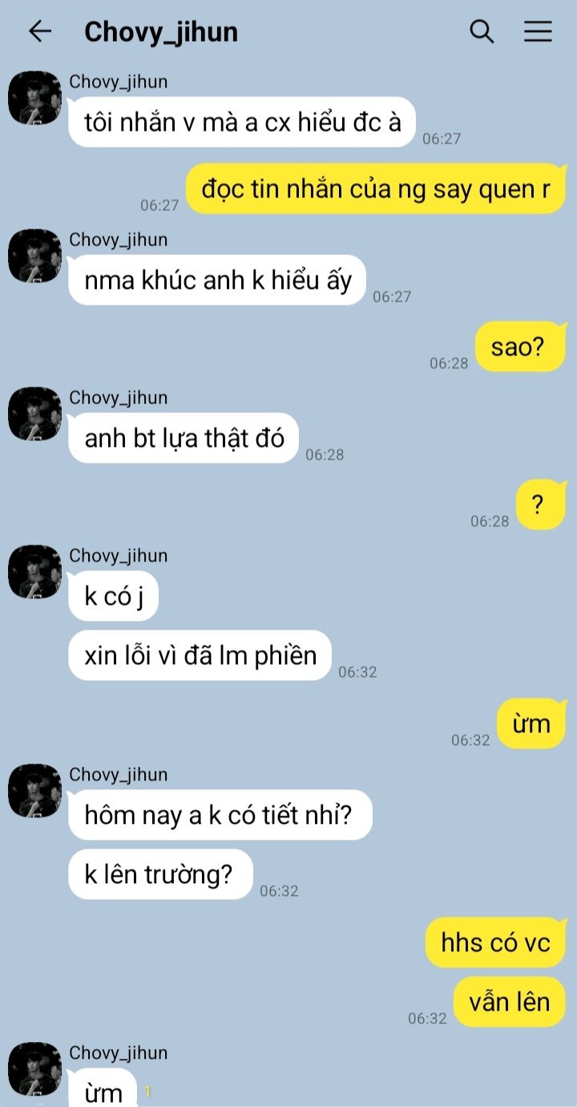Open search in the chat header
The width and height of the screenshot is (577, 1107).
(482, 31)
